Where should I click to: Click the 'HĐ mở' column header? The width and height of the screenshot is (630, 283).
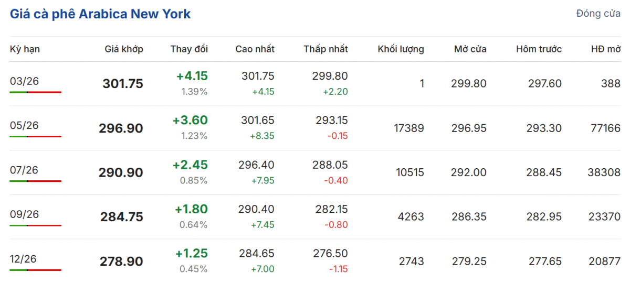click(605, 49)
